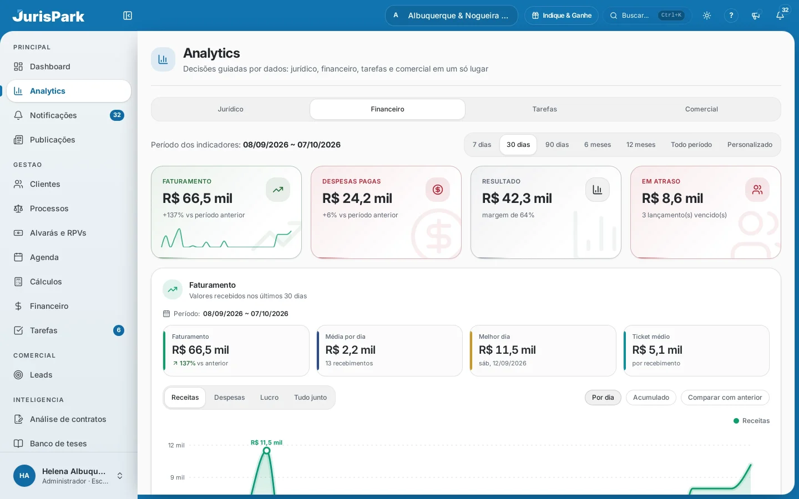
Task: Open Clientes section
Action: pos(69,184)
